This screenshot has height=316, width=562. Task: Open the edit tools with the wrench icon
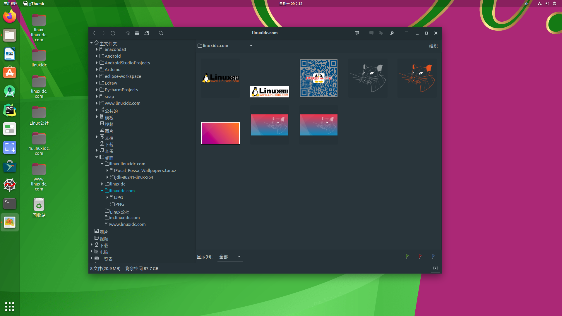click(x=392, y=33)
